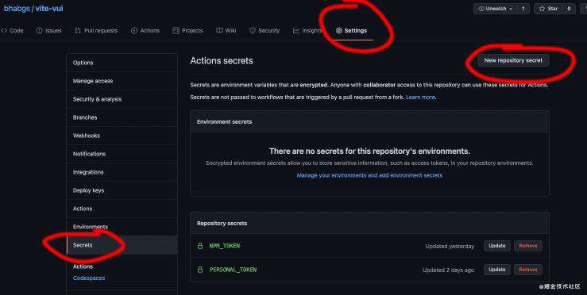Select Secrets in sidebar
The width and height of the screenshot is (587, 295).
[x=122, y=245]
